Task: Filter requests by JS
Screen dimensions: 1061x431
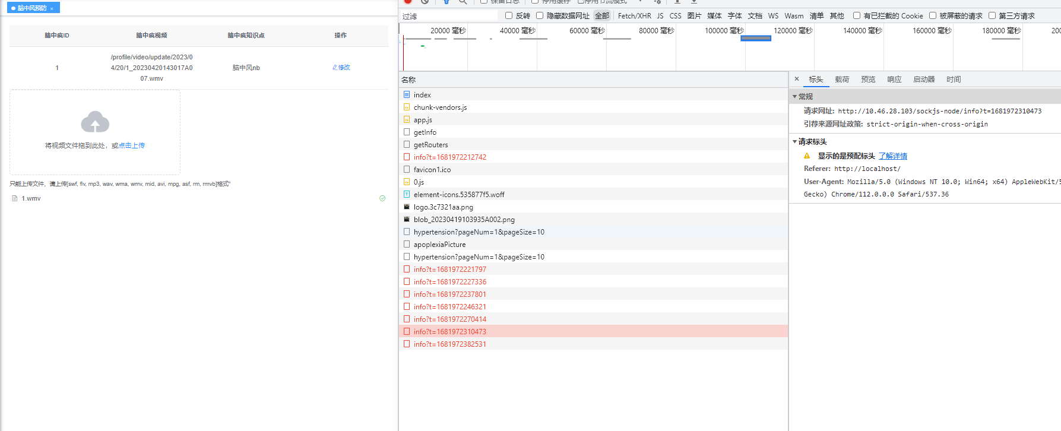Action: (x=660, y=16)
